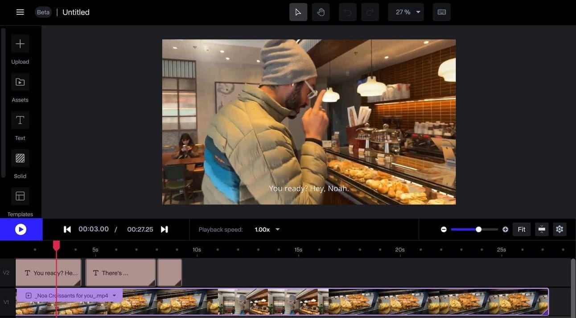Image resolution: width=576 pixels, height=318 pixels.
Task: Open timeline settings gear
Action: coord(560,229)
